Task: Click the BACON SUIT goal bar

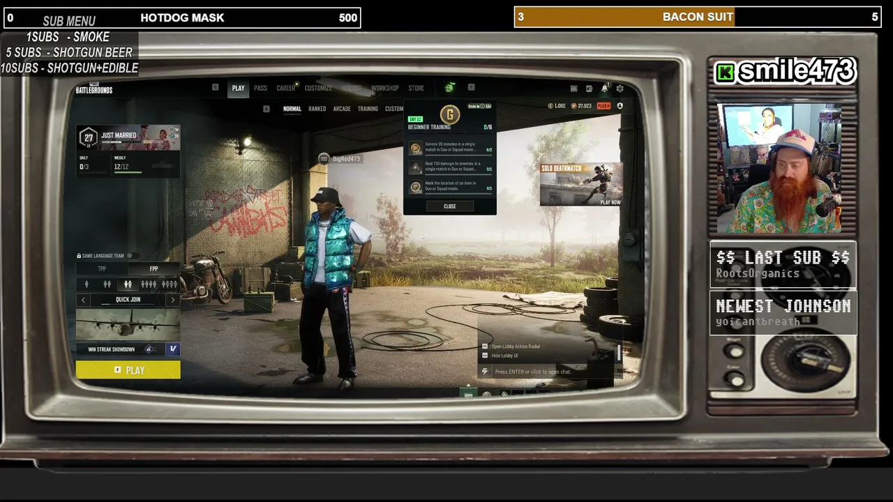Action: [x=697, y=17]
